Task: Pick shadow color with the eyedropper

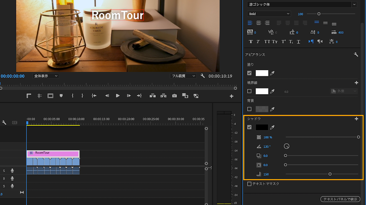Action: 272,128
